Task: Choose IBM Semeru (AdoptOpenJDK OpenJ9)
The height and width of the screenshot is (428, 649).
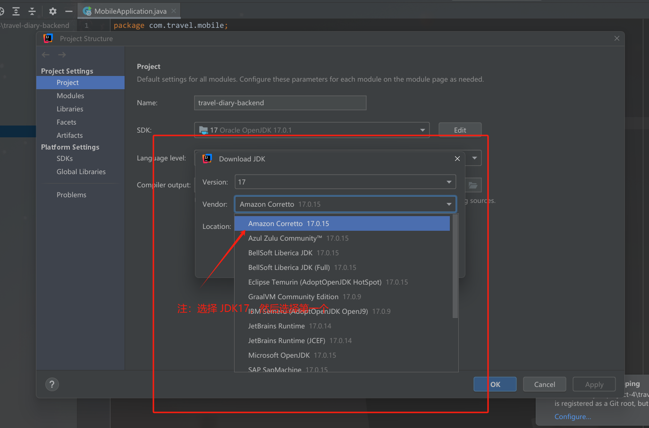Action: pos(342,311)
